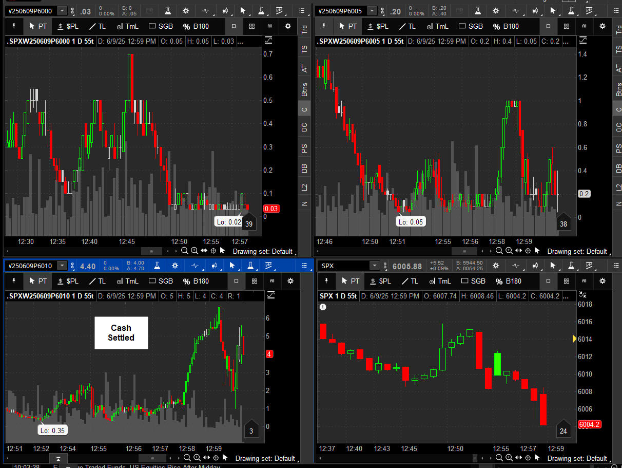Open chart settings gear in the SPX panel header

[x=495, y=266]
